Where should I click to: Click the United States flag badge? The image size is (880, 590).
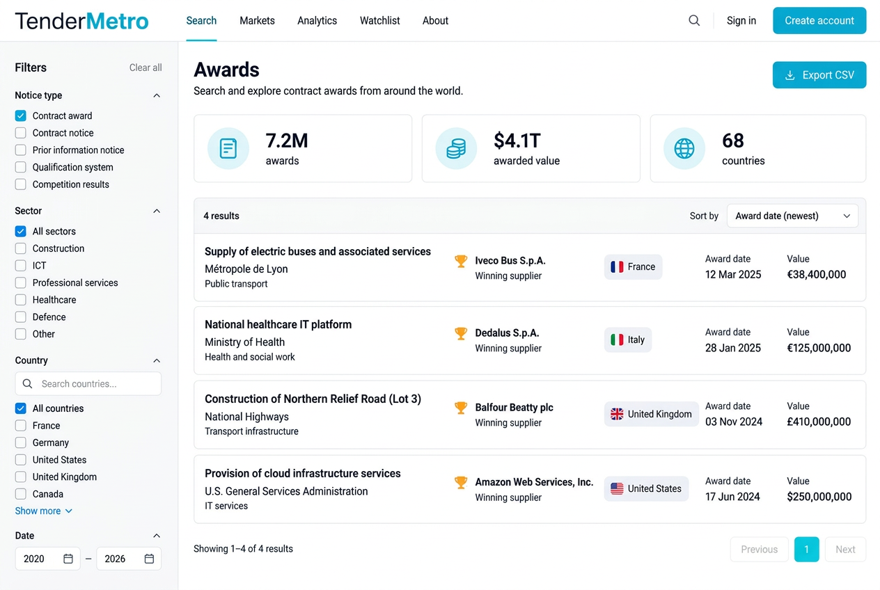[x=646, y=488]
